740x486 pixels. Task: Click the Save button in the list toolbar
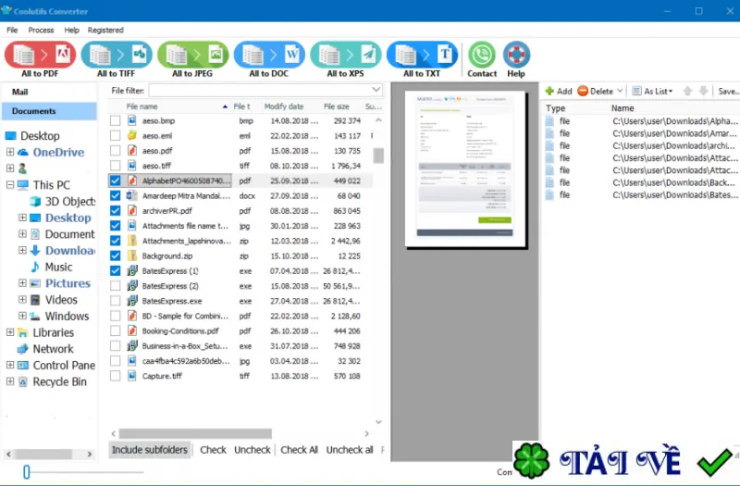pos(728,91)
